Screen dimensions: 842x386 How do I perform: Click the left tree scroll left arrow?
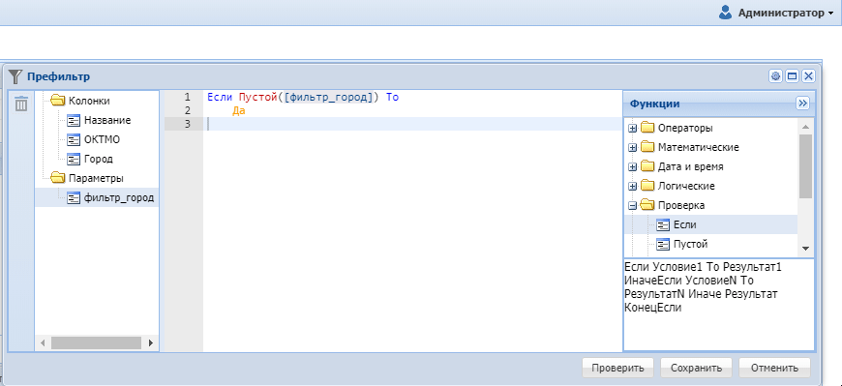pyautogui.click(x=43, y=342)
